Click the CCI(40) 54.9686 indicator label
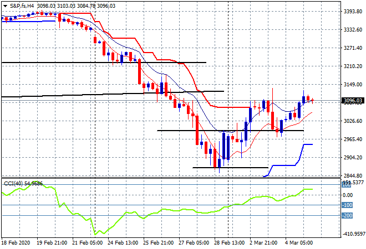The width and height of the screenshot is (366, 249). pyautogui.click(x=23, y=184)
